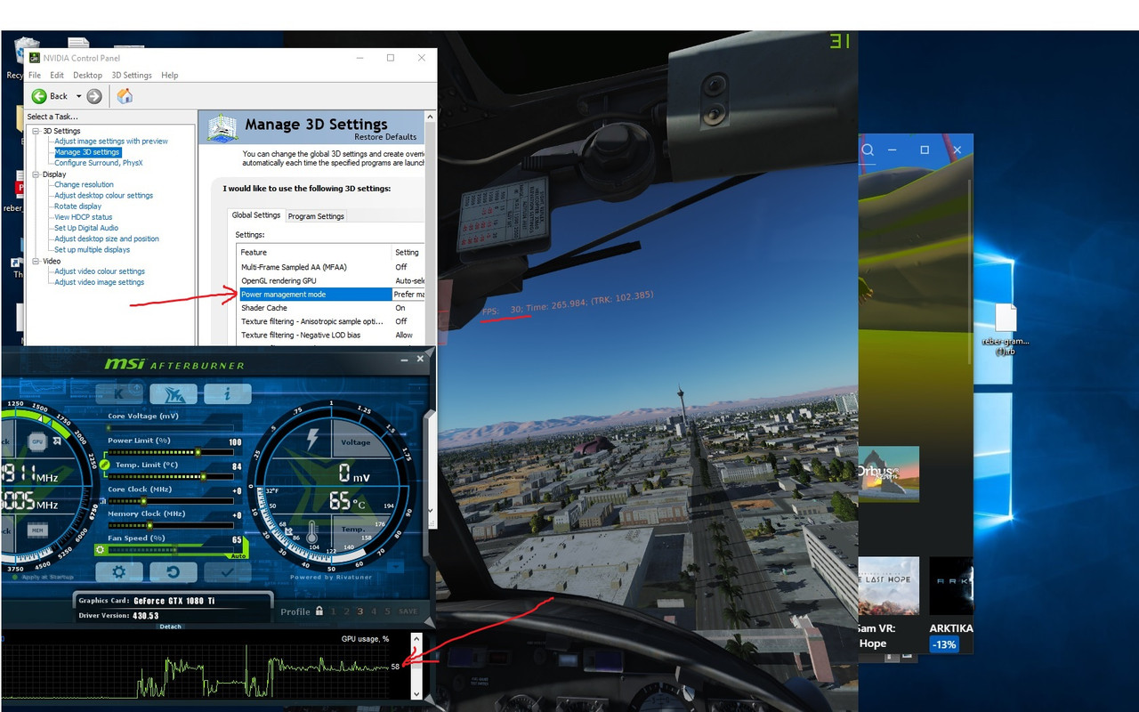Select the OpenGL rendering GPU row

pyautogui.click(x=330, y=280)
